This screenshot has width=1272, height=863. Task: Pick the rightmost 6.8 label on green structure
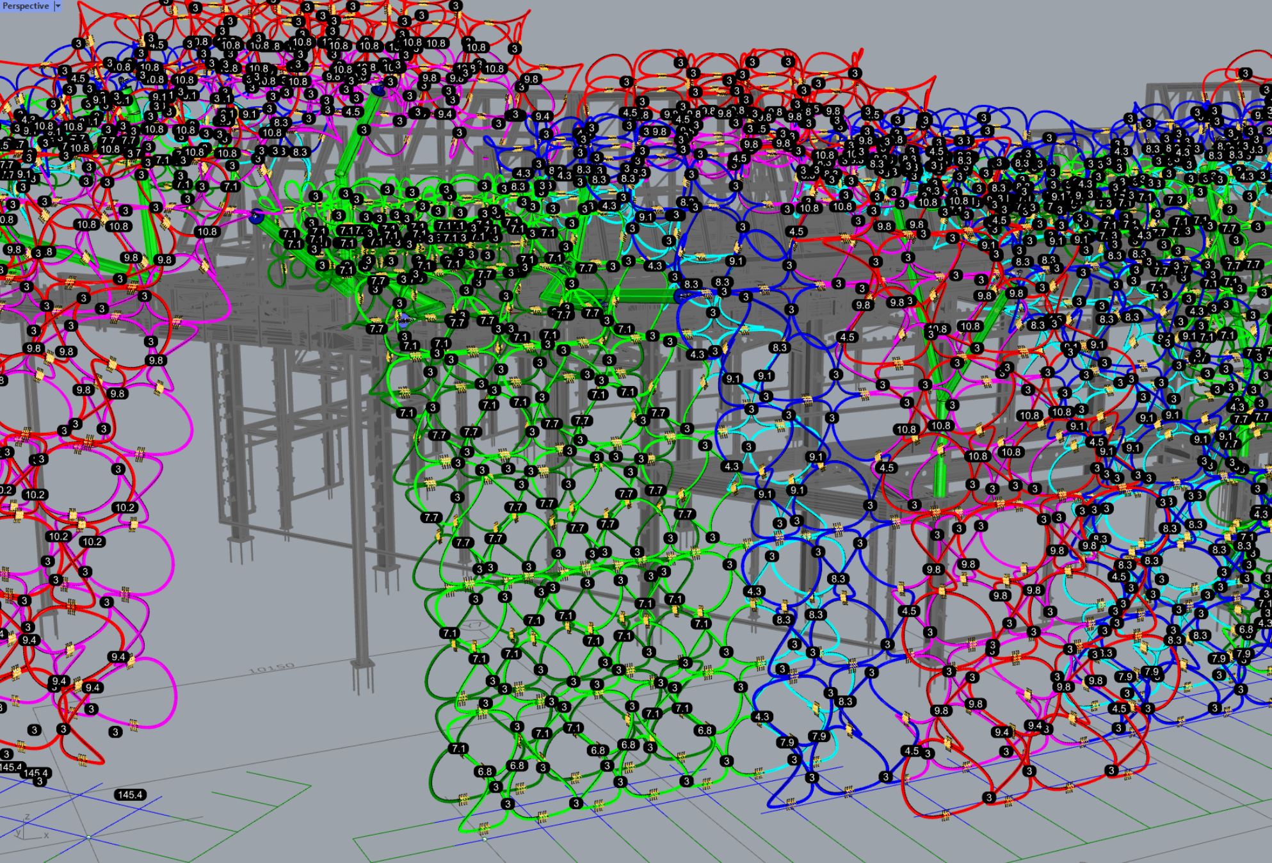point(705,730)
